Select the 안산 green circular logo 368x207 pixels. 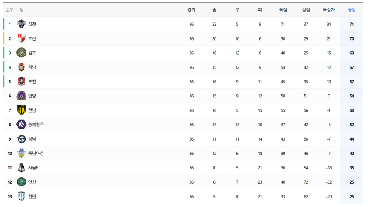21,182
